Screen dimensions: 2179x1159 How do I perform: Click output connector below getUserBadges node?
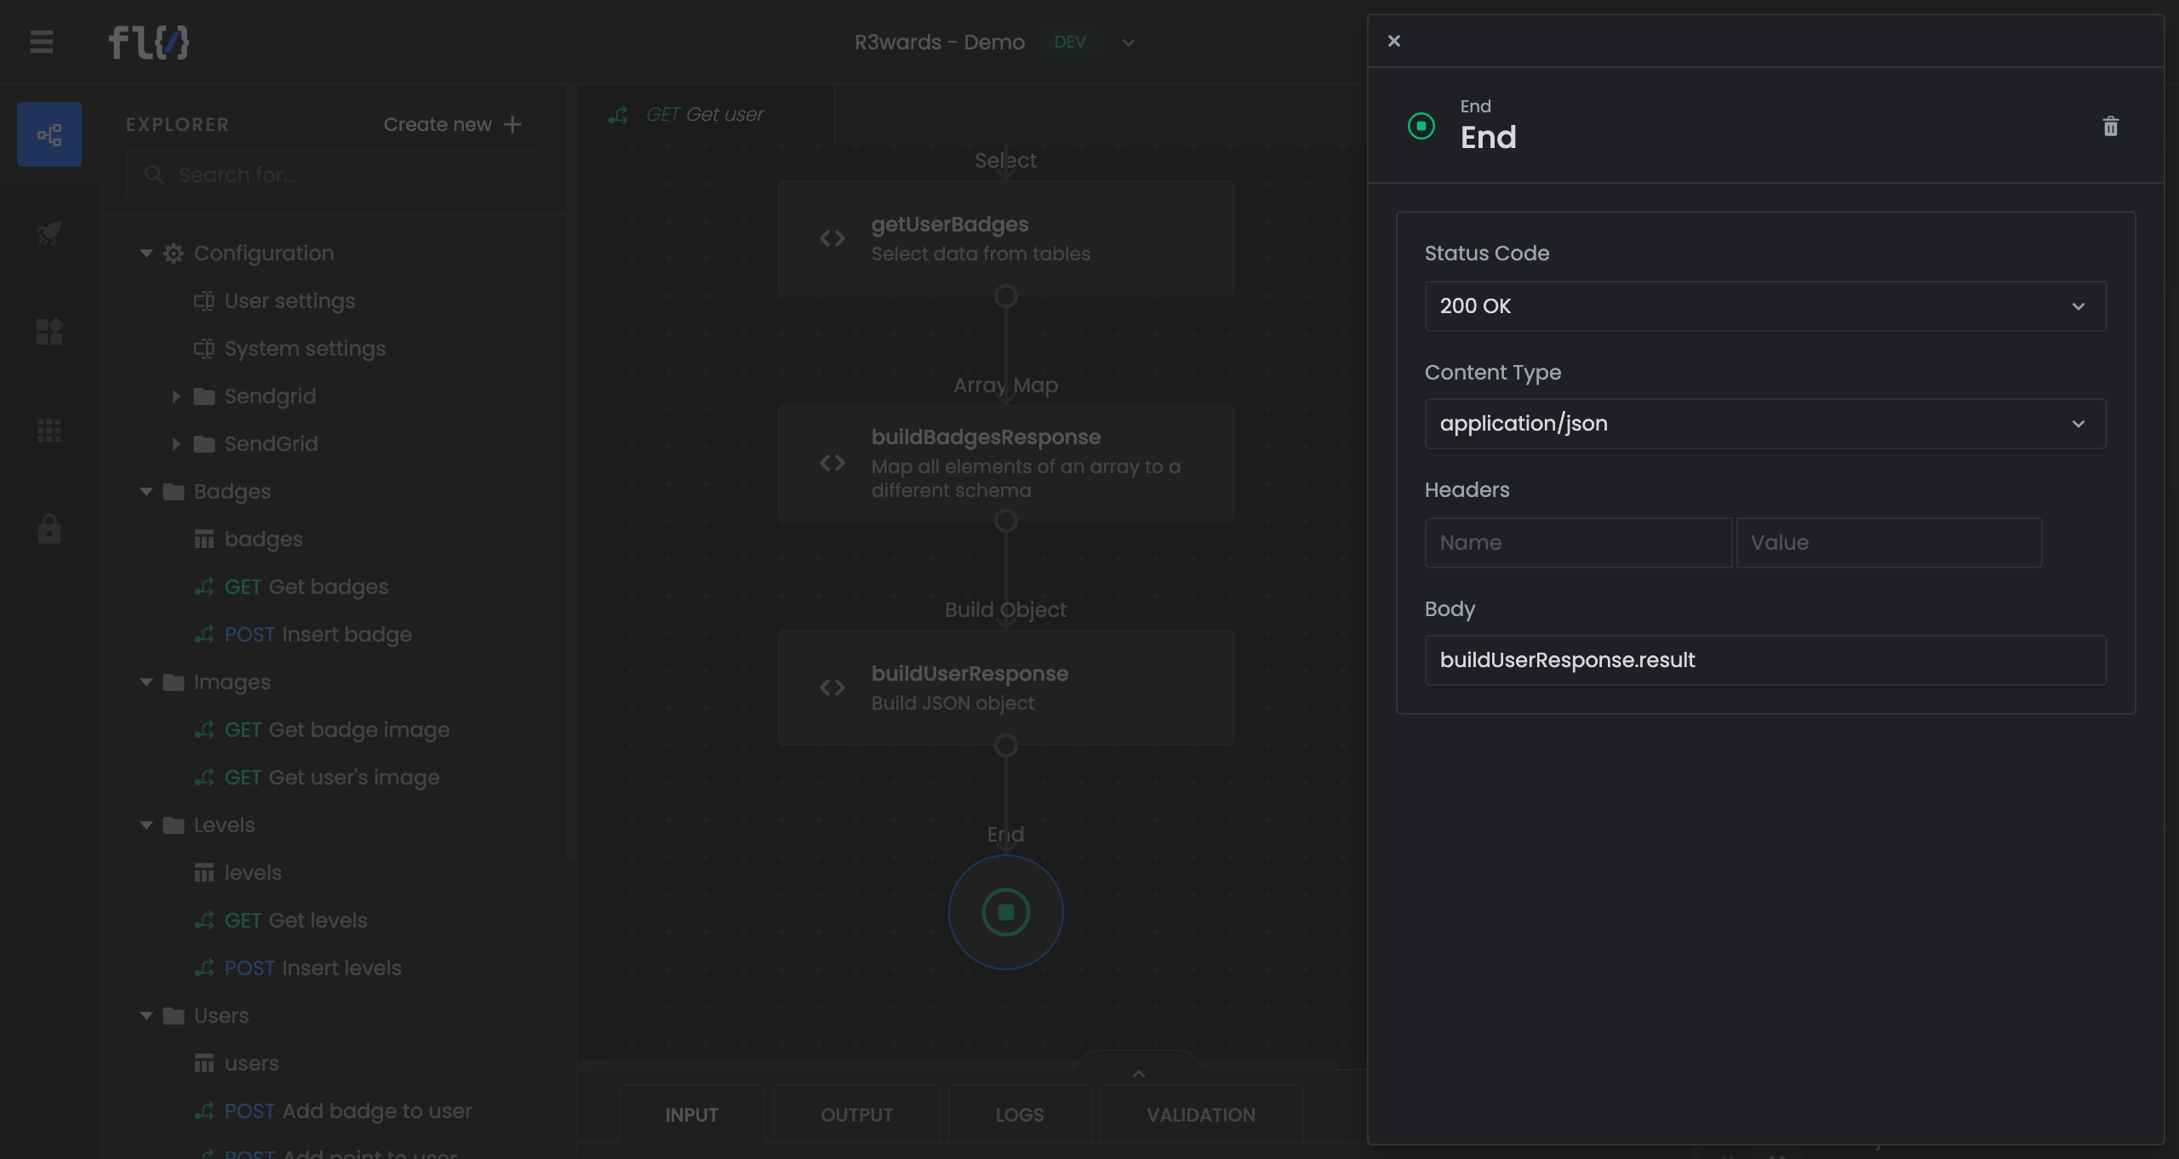coord(1006,297)
